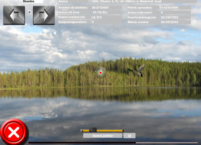Viewport: 201px width, 145px height.
Task: Click the shot number 2 indicator
Action: click(29, 12)
